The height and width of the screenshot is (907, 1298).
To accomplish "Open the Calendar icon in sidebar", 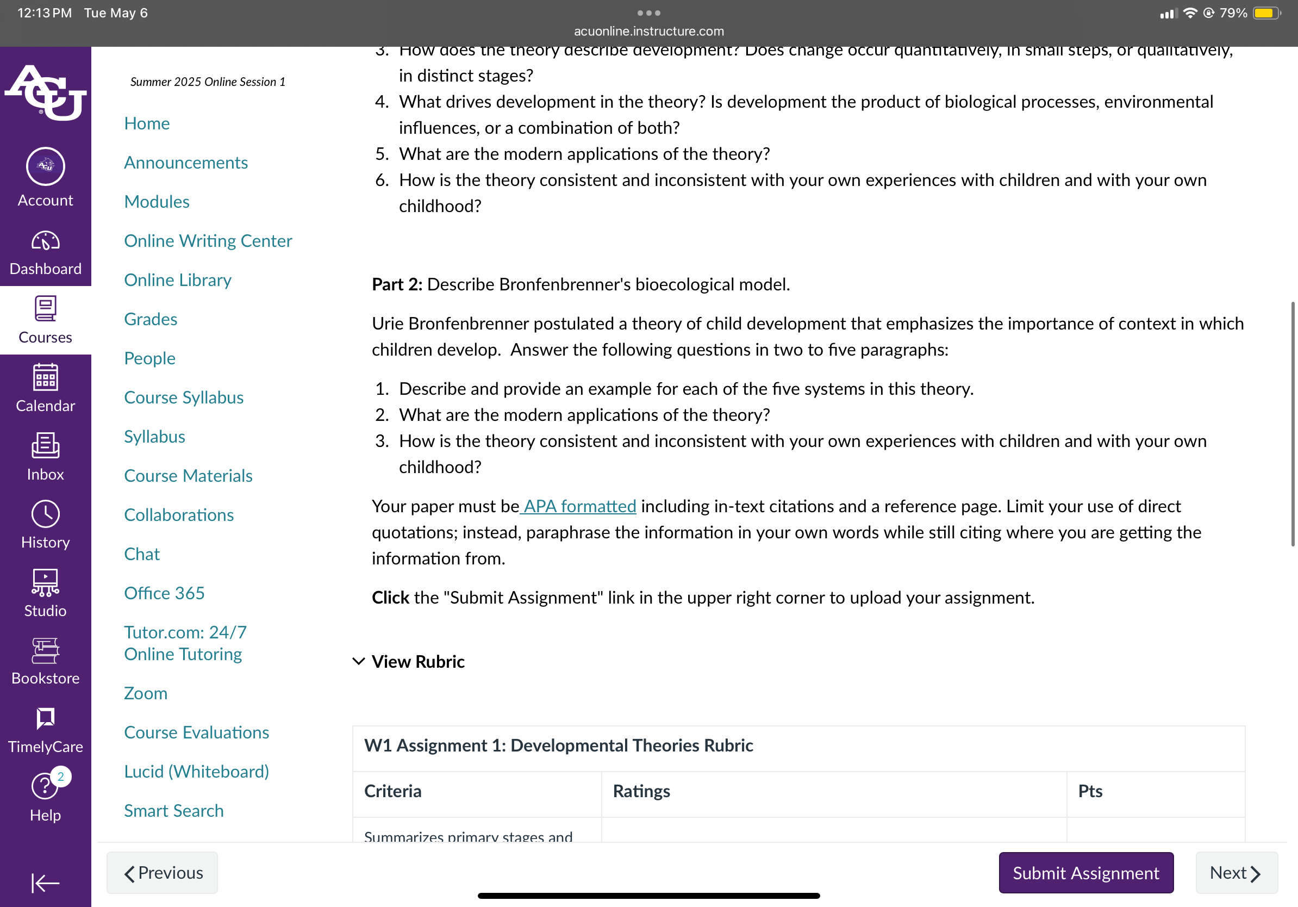I will 45,377.
